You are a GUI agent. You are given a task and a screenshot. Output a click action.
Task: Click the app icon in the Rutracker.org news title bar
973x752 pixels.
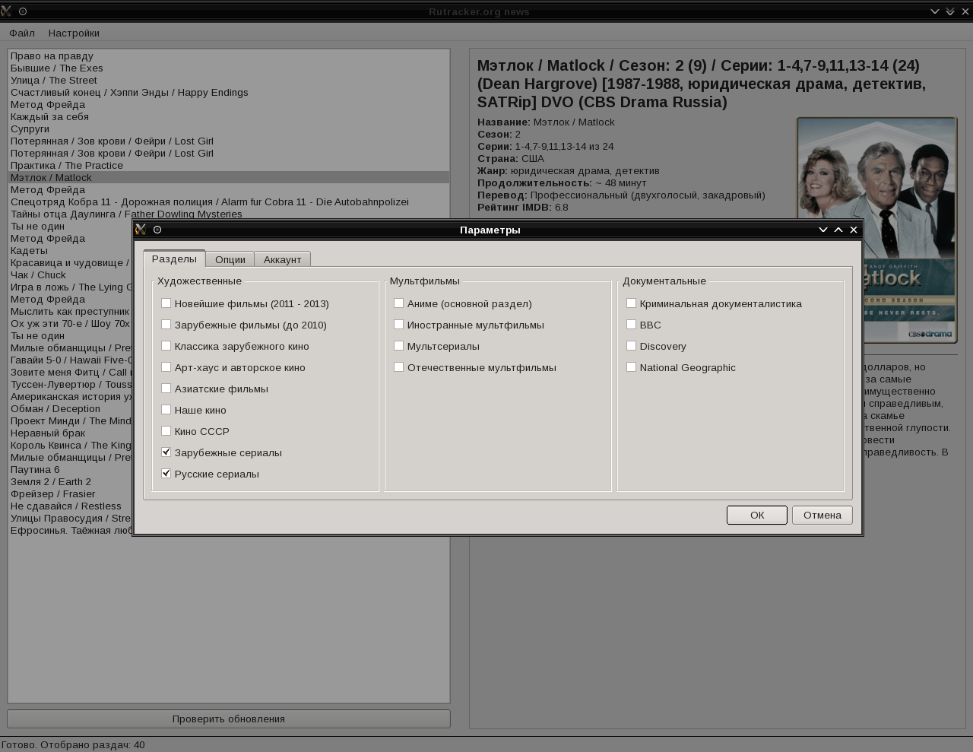pyautogui.click(x=6, y=11)
